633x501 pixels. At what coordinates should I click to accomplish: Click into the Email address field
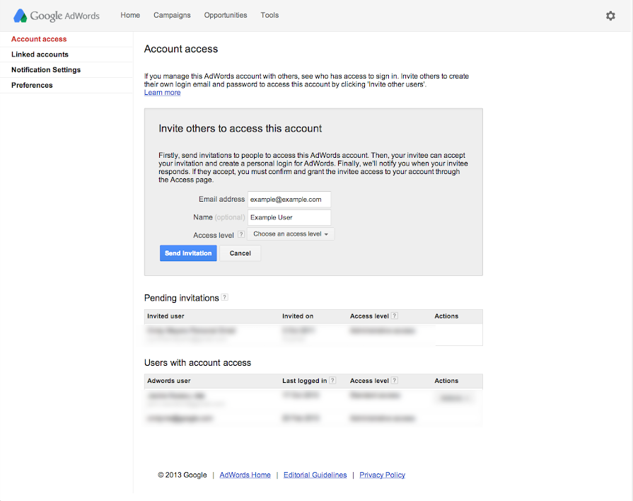(x=289, y=200)
